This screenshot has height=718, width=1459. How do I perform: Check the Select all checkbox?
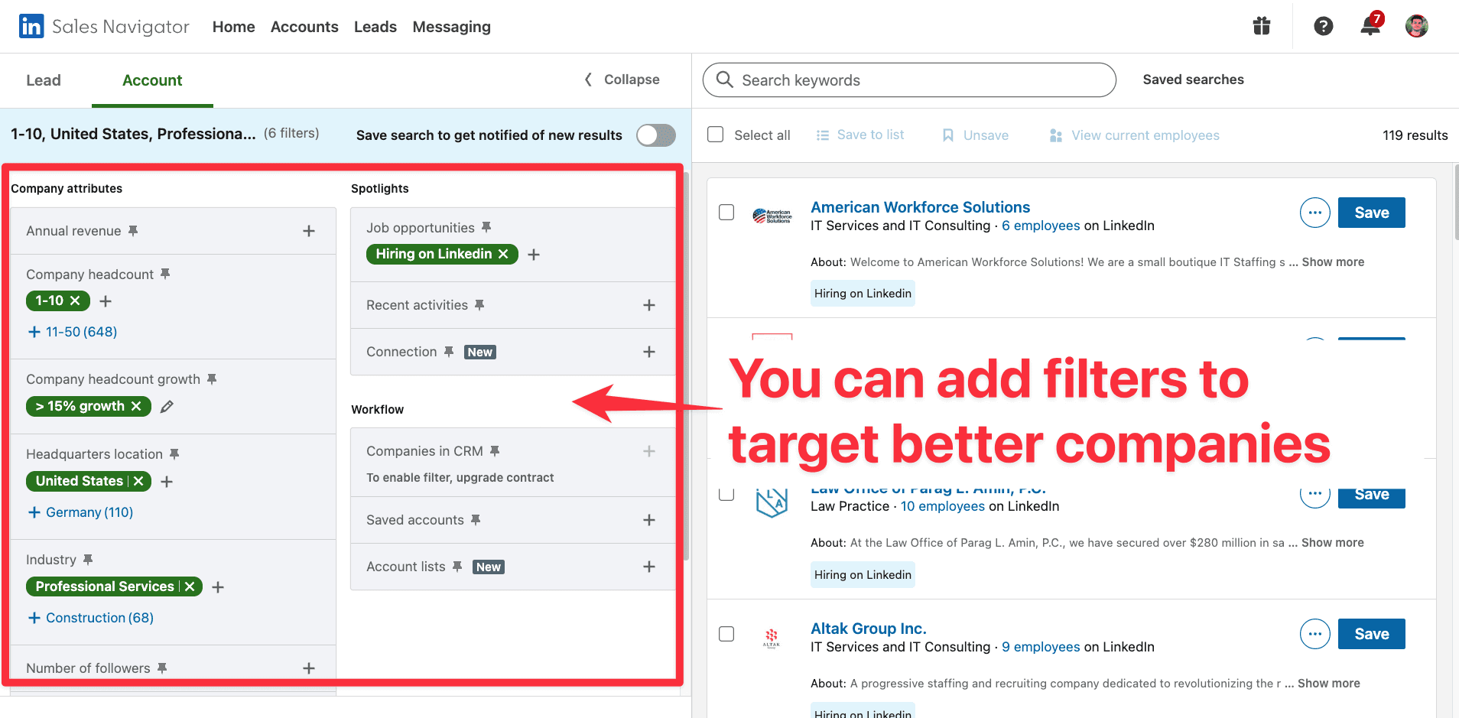click(716, 135)
